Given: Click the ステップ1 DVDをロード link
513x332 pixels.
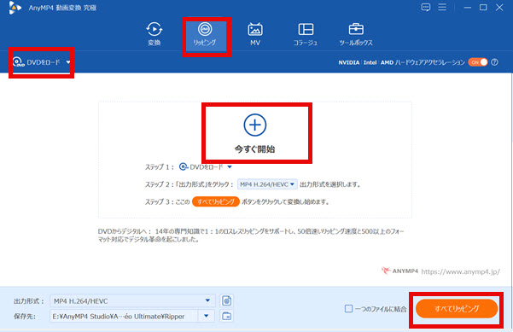Looking at the screenshot, I should pos(201,167).
